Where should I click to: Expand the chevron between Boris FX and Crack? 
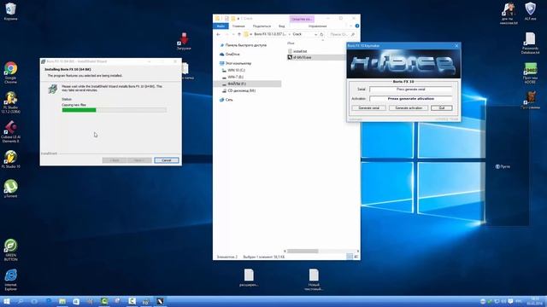click(x=289, y=34)
